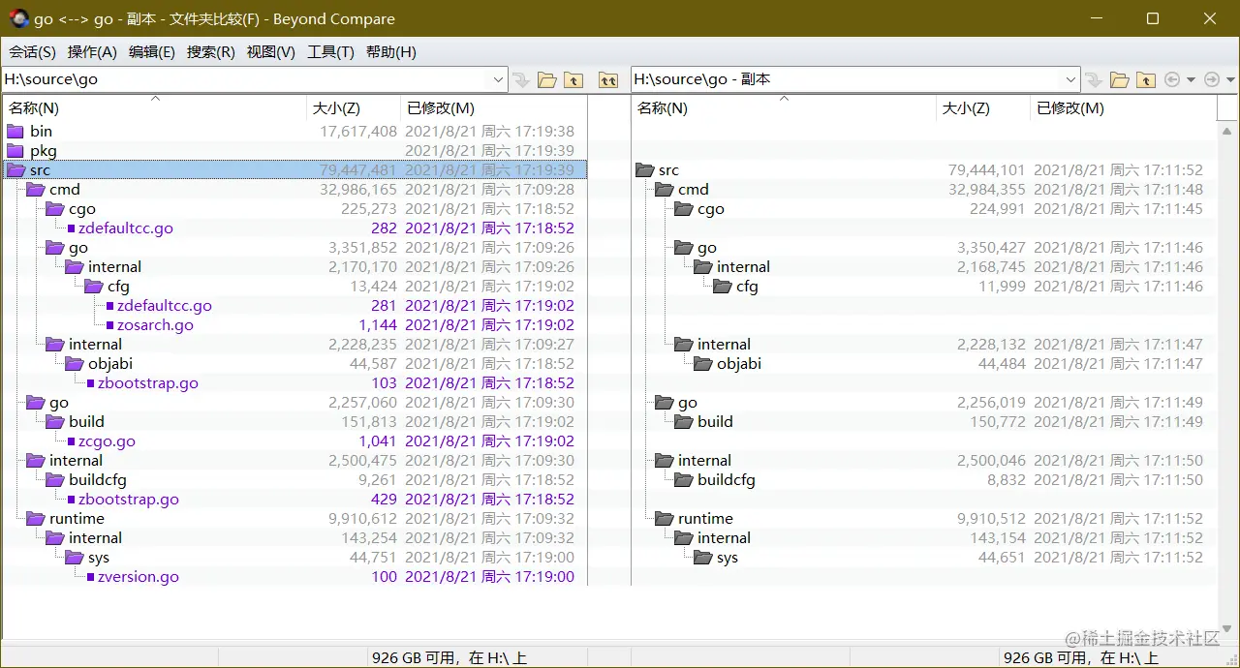The image size is (1240, 668).
Task: Click the file icon beside zversion.go
Action: pos(90,577)
